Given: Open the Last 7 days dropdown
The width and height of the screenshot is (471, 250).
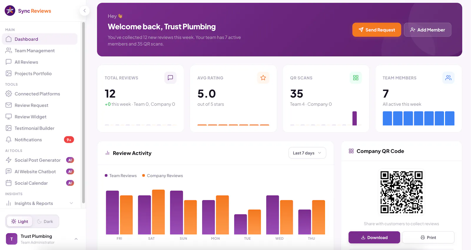Looking at the screenshot, I should pos(307,153).
